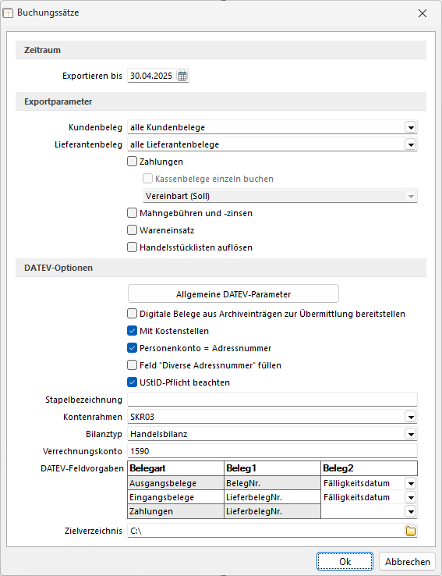Viewport: 442px width, 576px height.
Task: Open Beleg2 dropdown for Ausgangsbelege row
Action: (411, 483)
